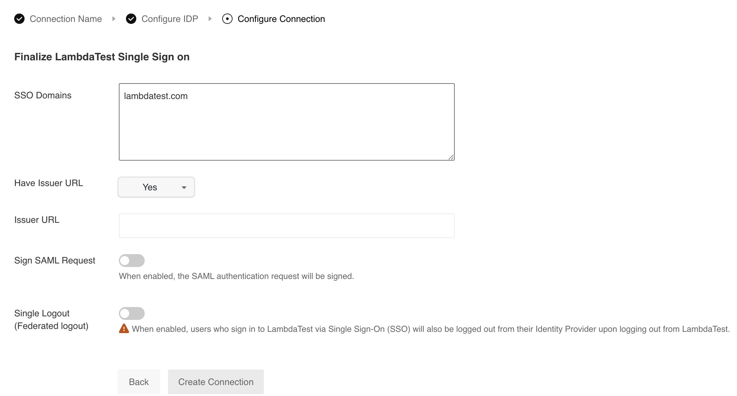Click the Configure Connection step circle icon

point(227,19)
